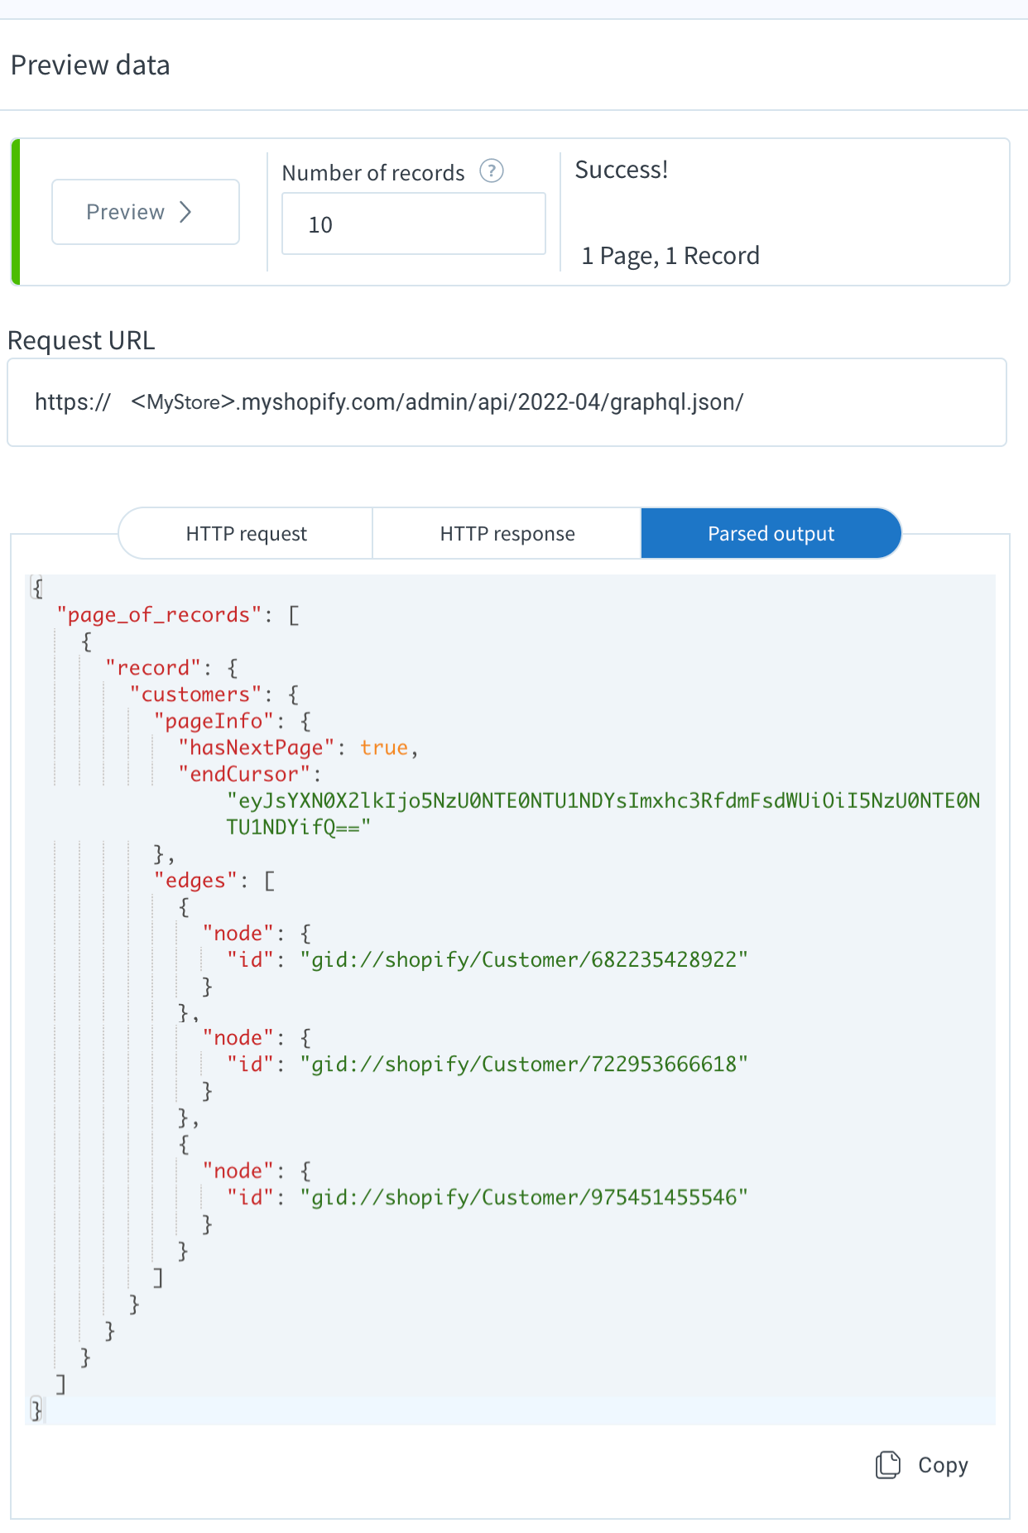
Task: Focus the Number of records field
Action: [414, 223]
